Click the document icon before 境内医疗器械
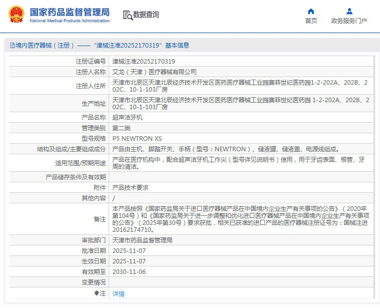 coord(12,46)
